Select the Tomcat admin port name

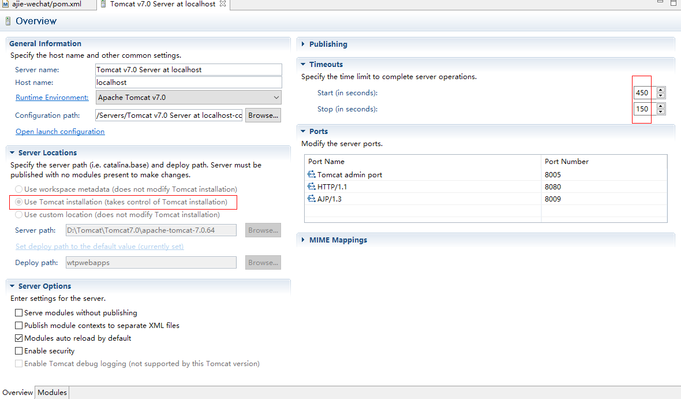click(350, 175)
